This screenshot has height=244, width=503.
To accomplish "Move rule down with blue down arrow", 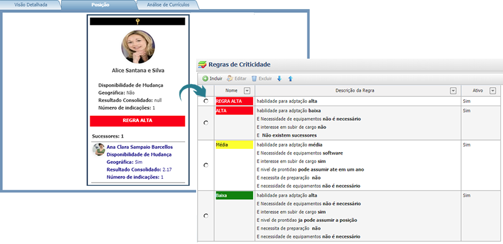I will tap(279, 79).
